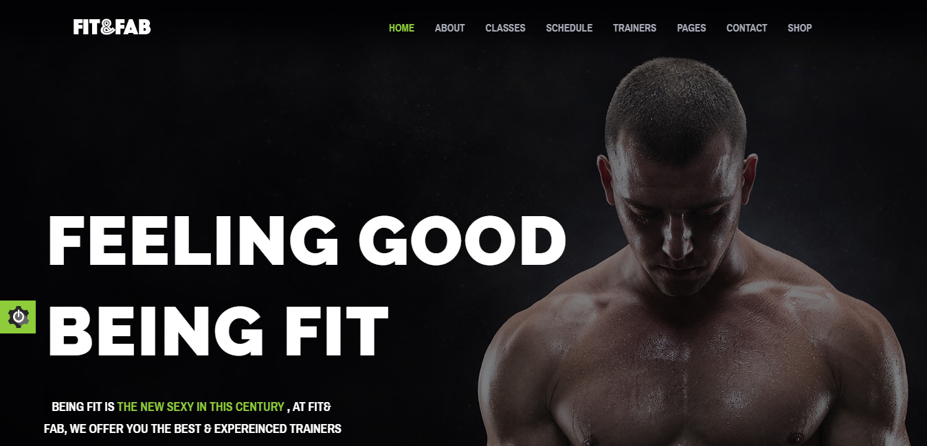Click the green THE NEW SEXY IN THIS CENTURY text
This screenshot has height=446, width=927.
201,407
